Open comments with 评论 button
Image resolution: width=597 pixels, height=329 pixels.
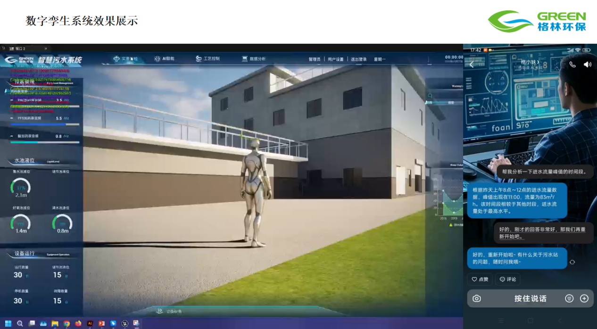[x=507, y=279]
